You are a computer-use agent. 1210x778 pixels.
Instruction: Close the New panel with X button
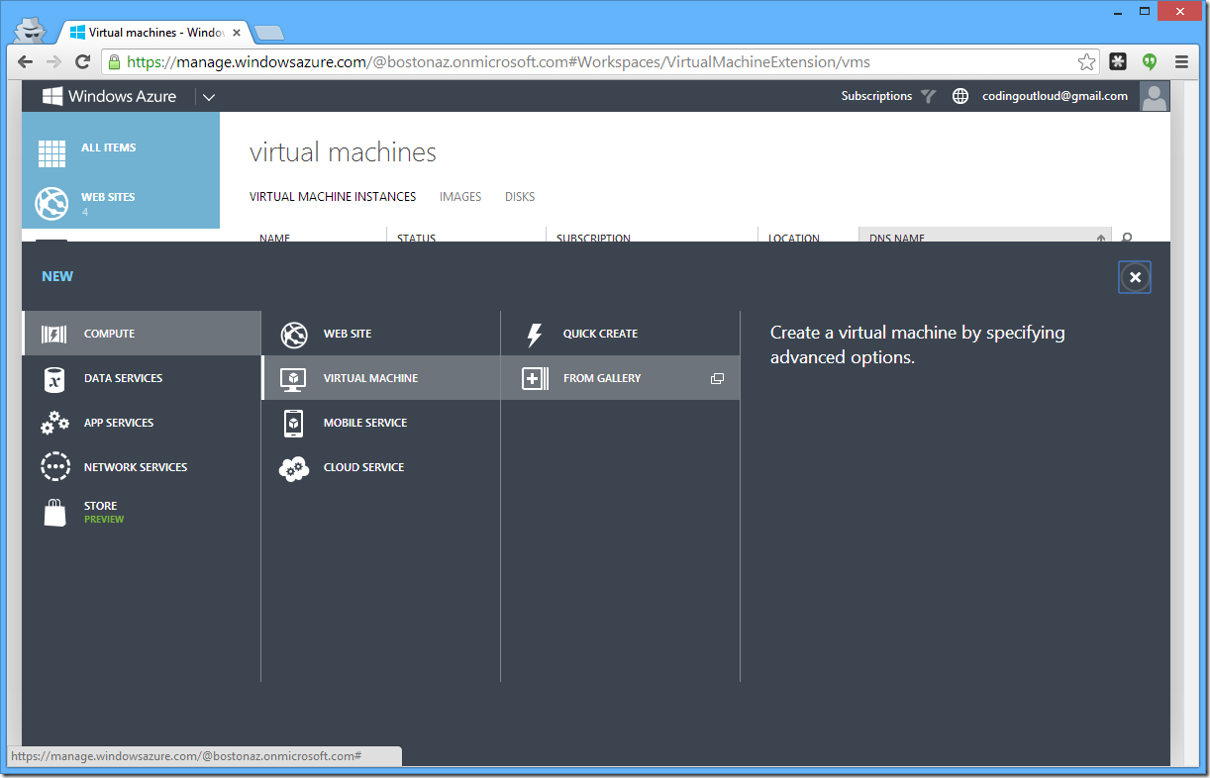tap(1135, 277)
